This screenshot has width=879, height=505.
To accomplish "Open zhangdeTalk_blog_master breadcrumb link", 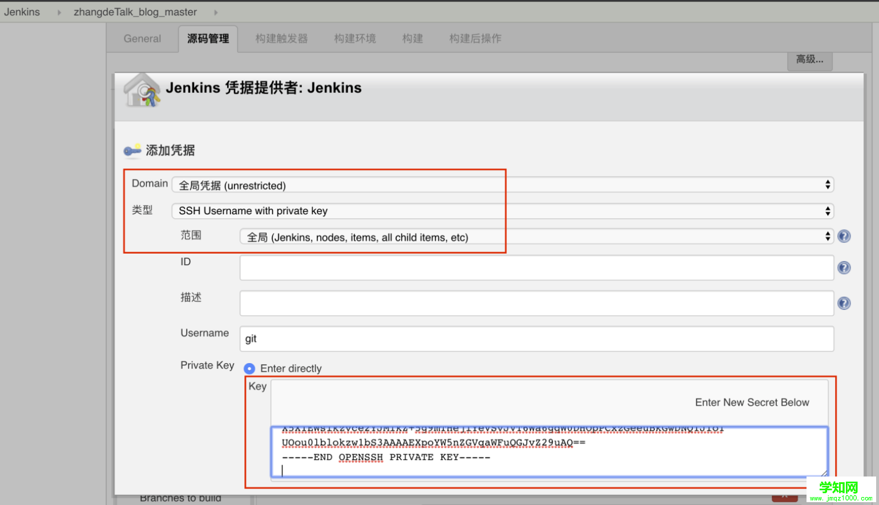I will click(x=135, y=12).
